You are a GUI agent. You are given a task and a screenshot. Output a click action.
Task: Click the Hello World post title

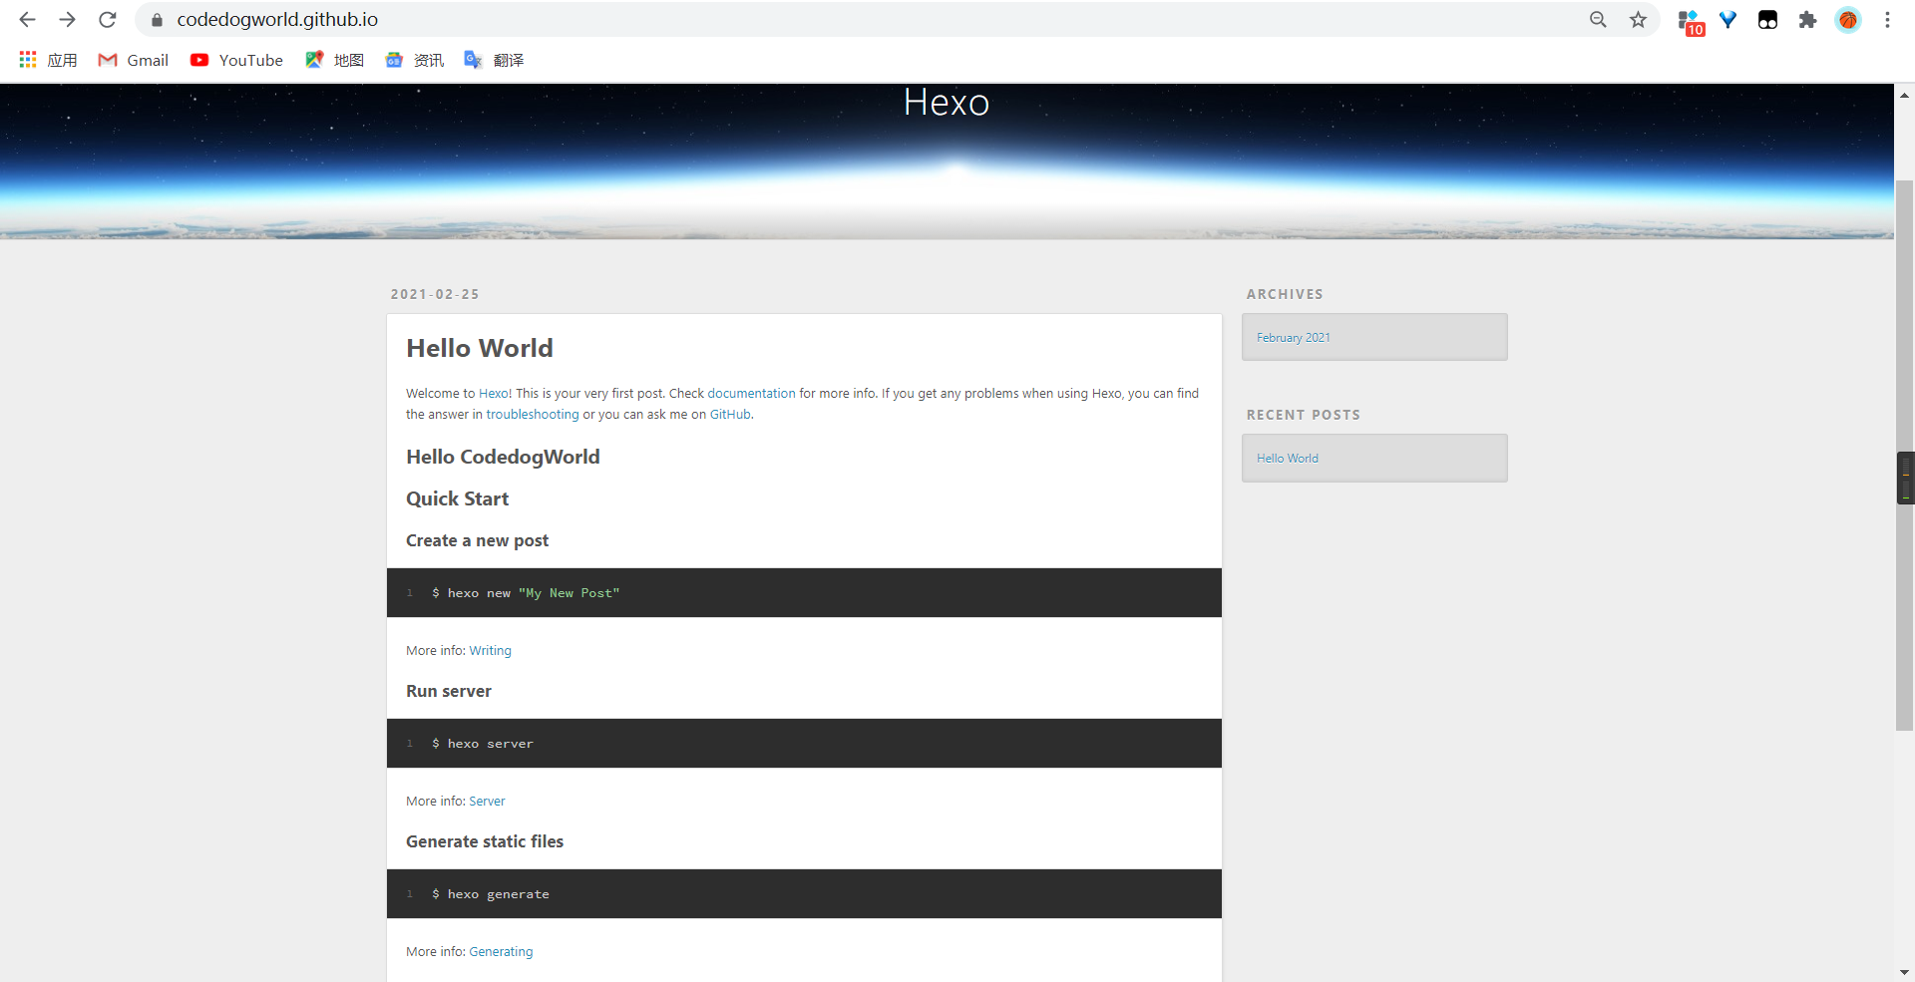[479, 348]
